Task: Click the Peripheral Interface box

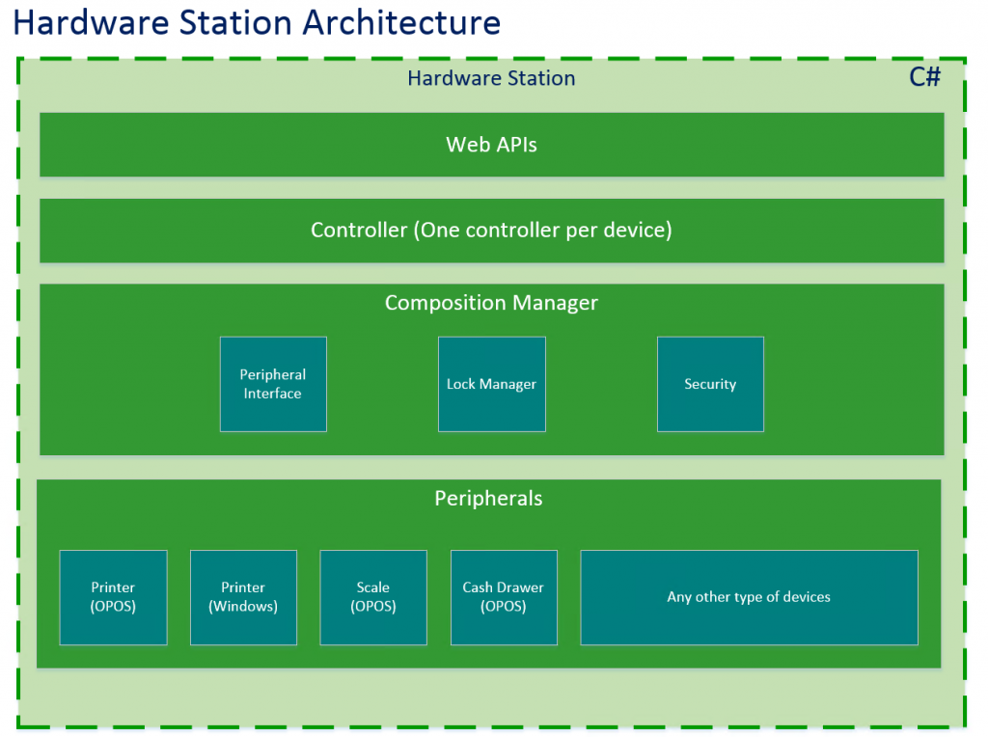Action: tap(273, 384)
